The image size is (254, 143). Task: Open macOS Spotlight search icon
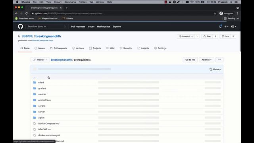[231, 2]
